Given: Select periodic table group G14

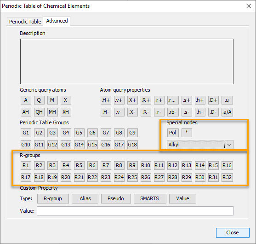Looking at the screenshot, I should coord(79,145).
